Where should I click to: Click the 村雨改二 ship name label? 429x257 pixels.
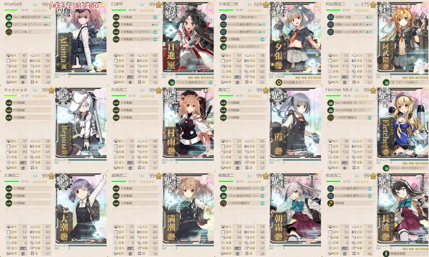[x=119, y=90]
